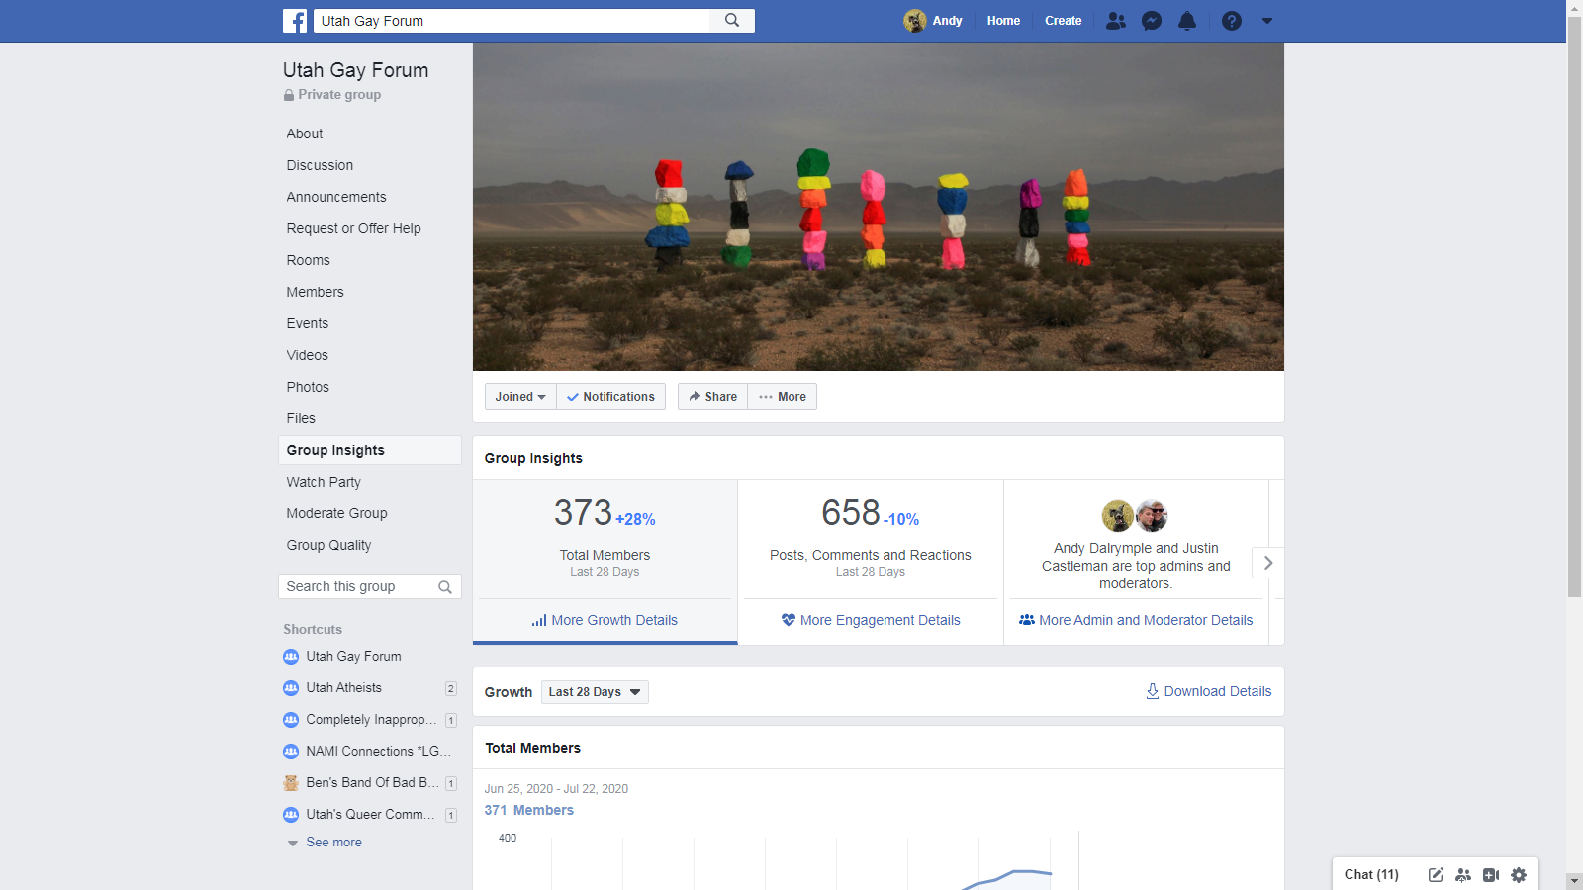Open the Quick Help question mark icon

click(x=1232, y=21)
